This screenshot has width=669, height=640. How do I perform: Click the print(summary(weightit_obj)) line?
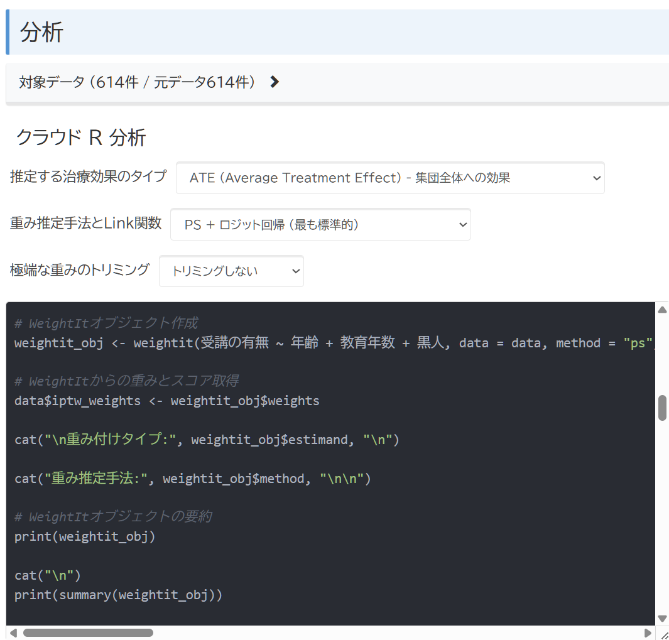(x=118, y=594)
